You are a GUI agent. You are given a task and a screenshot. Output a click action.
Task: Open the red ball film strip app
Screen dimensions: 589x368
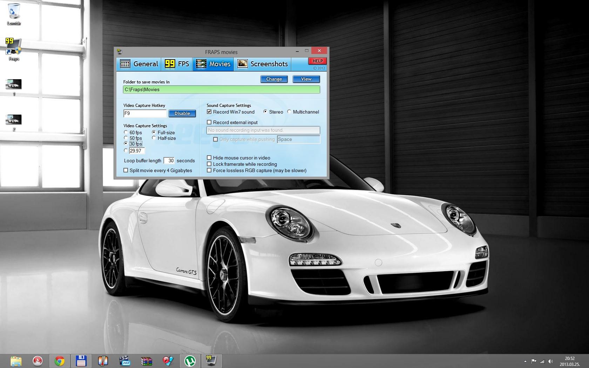click(x=168, y=361)
